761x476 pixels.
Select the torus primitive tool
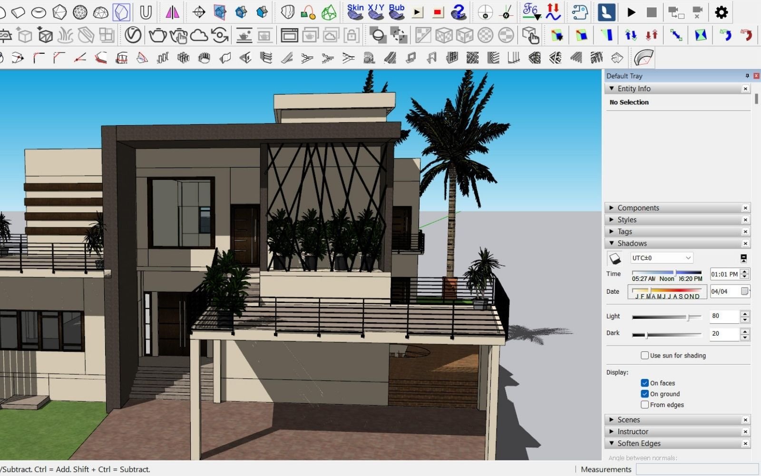(39, 12)
